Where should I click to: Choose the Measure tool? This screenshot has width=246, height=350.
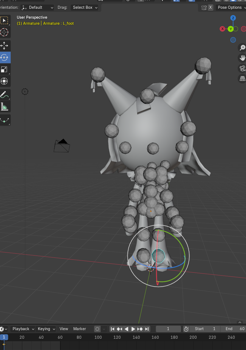click(4, 106)
